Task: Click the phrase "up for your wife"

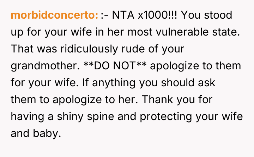Action: pyautogui.click(x=50, y=32)
